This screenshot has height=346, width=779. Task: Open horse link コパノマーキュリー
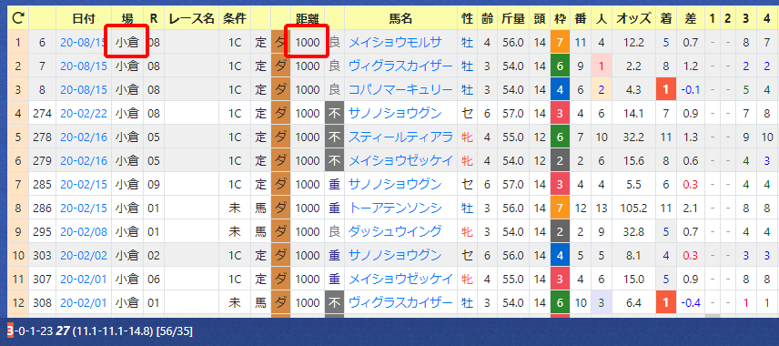pos(401,89)
